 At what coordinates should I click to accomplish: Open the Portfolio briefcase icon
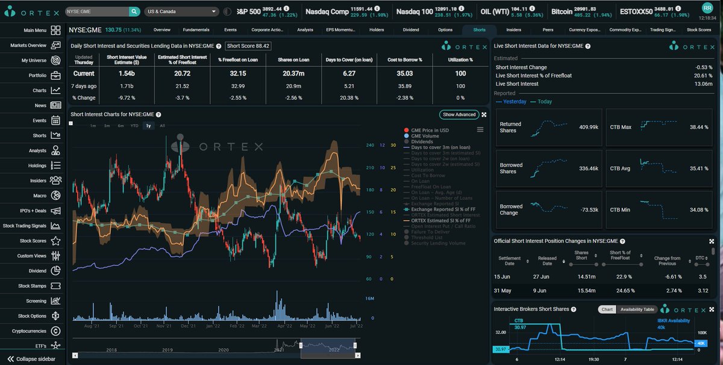click(x=55, y=75)
